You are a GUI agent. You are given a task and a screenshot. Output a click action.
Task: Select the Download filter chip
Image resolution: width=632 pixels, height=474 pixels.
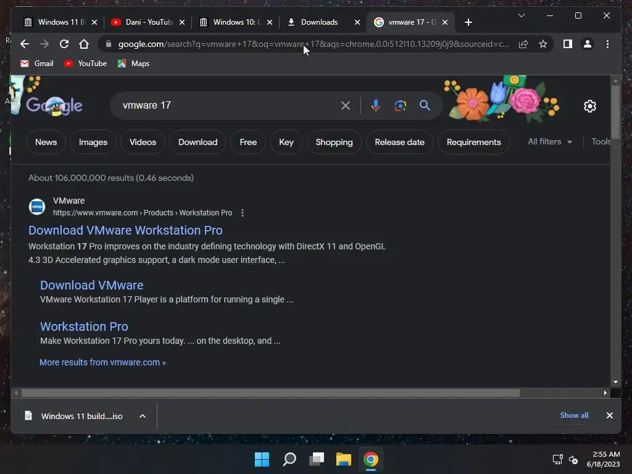pos(198,142)
